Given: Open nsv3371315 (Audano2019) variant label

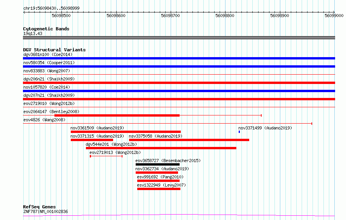Looking at the screenshot, I should click(x=97, y=136).
